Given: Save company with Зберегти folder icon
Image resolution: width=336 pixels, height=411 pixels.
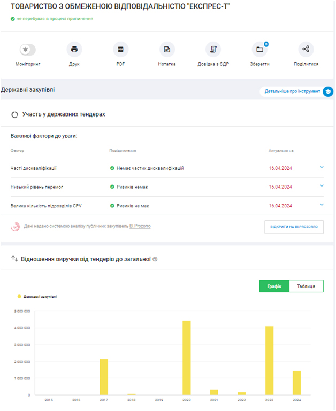Looking at the screenshot, I should (x=259, y=50).
